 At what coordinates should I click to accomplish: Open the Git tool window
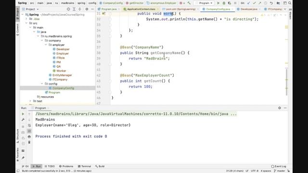click(26, 166)
